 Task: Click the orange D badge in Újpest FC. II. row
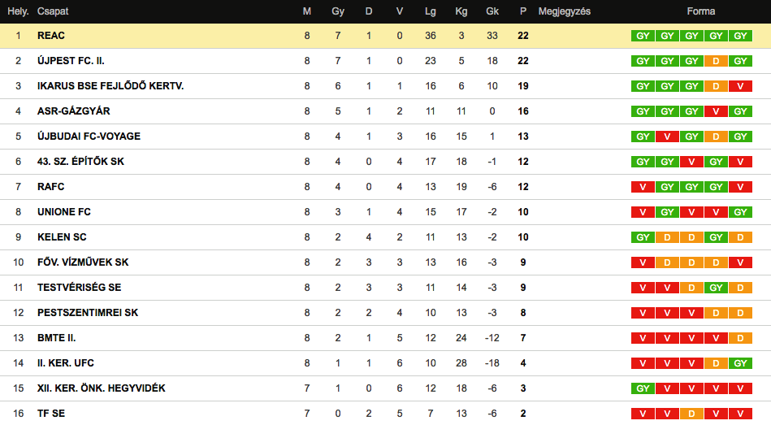(x=716, y=61)
